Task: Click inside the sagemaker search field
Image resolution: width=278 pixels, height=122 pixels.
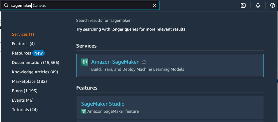Action: [x=80, y=6]
